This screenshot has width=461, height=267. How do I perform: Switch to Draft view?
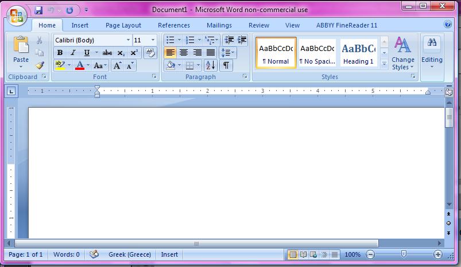(335, 254)
